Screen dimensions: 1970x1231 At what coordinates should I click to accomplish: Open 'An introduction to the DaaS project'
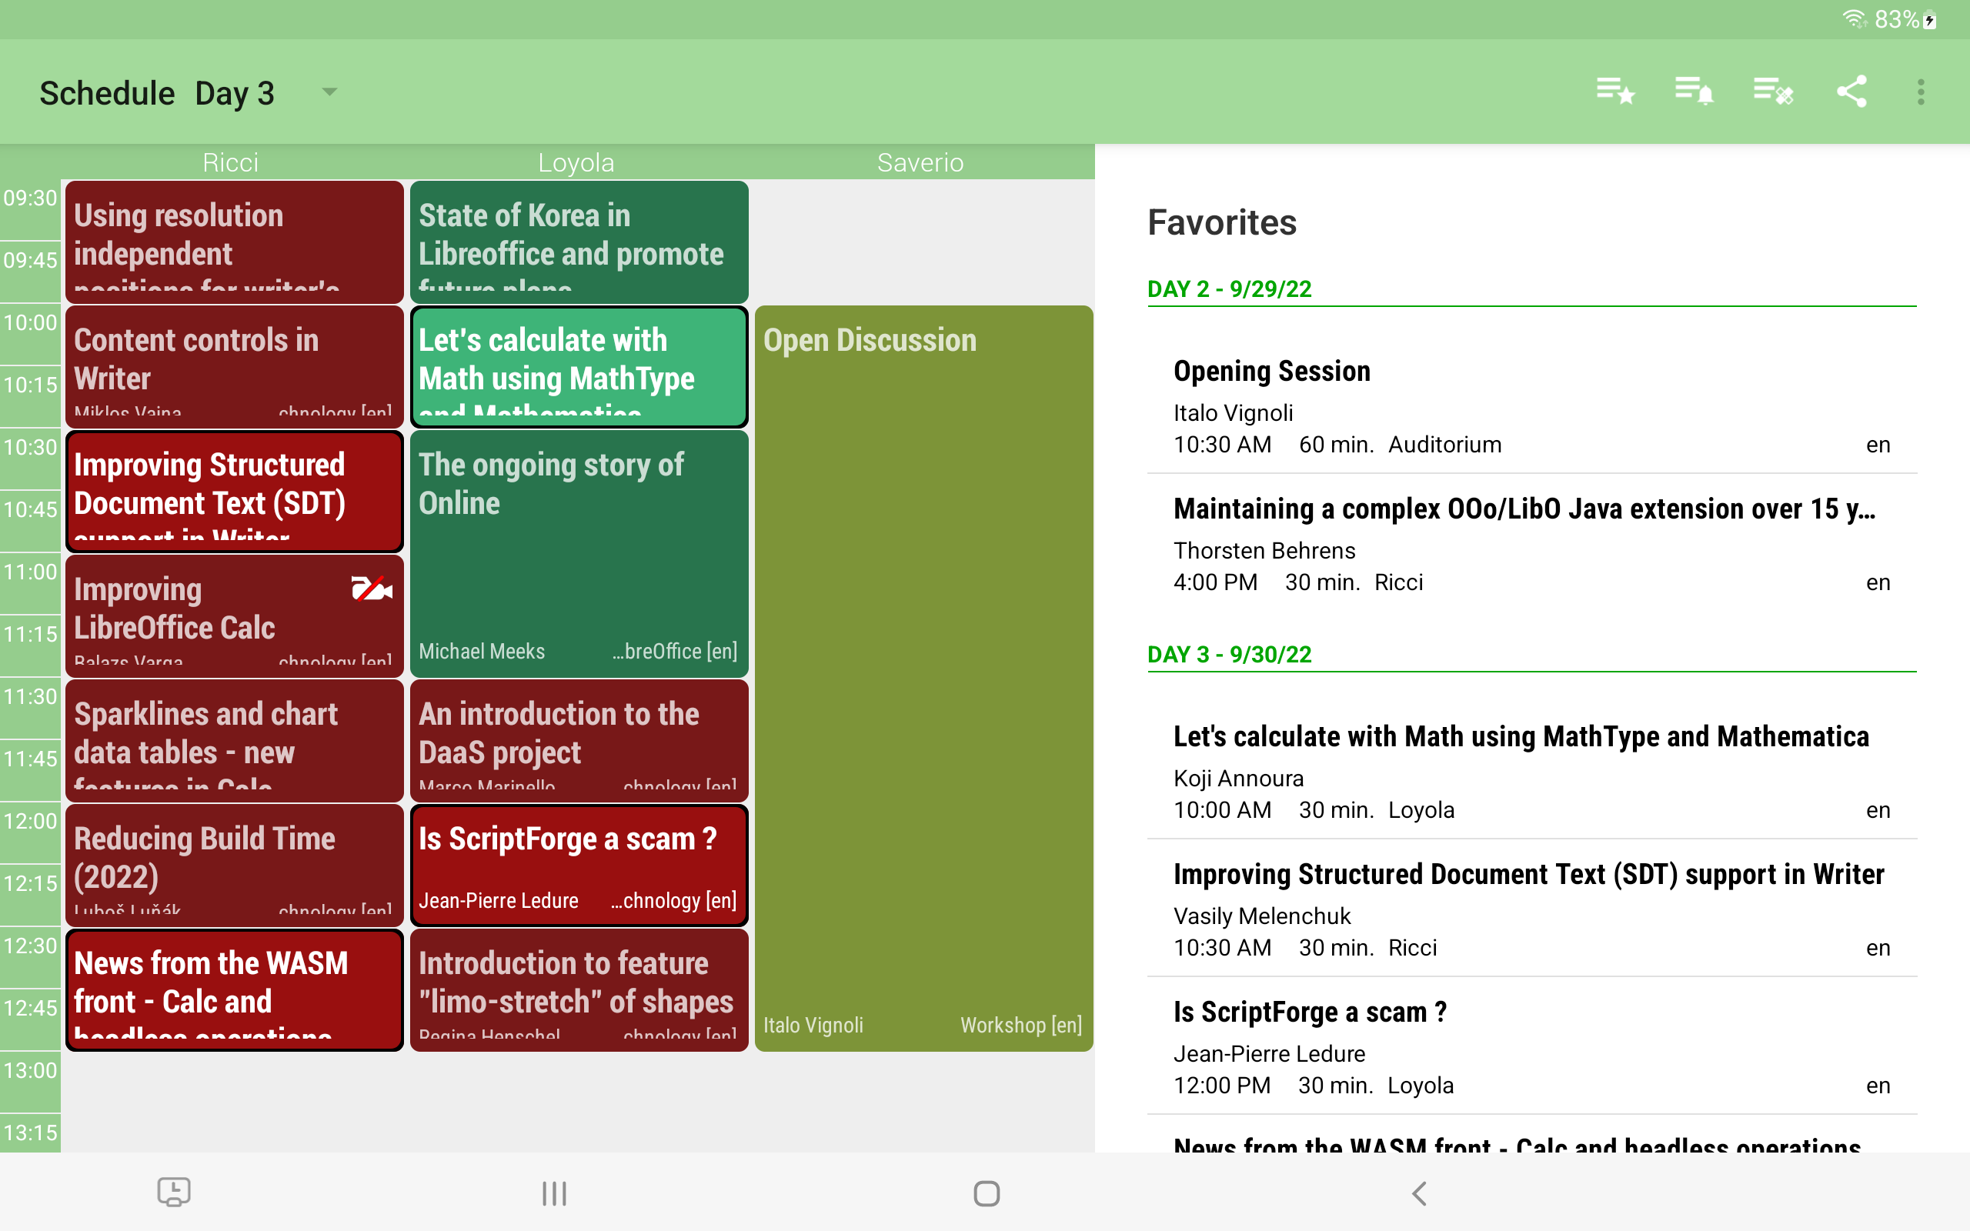[x=579, y=740]
